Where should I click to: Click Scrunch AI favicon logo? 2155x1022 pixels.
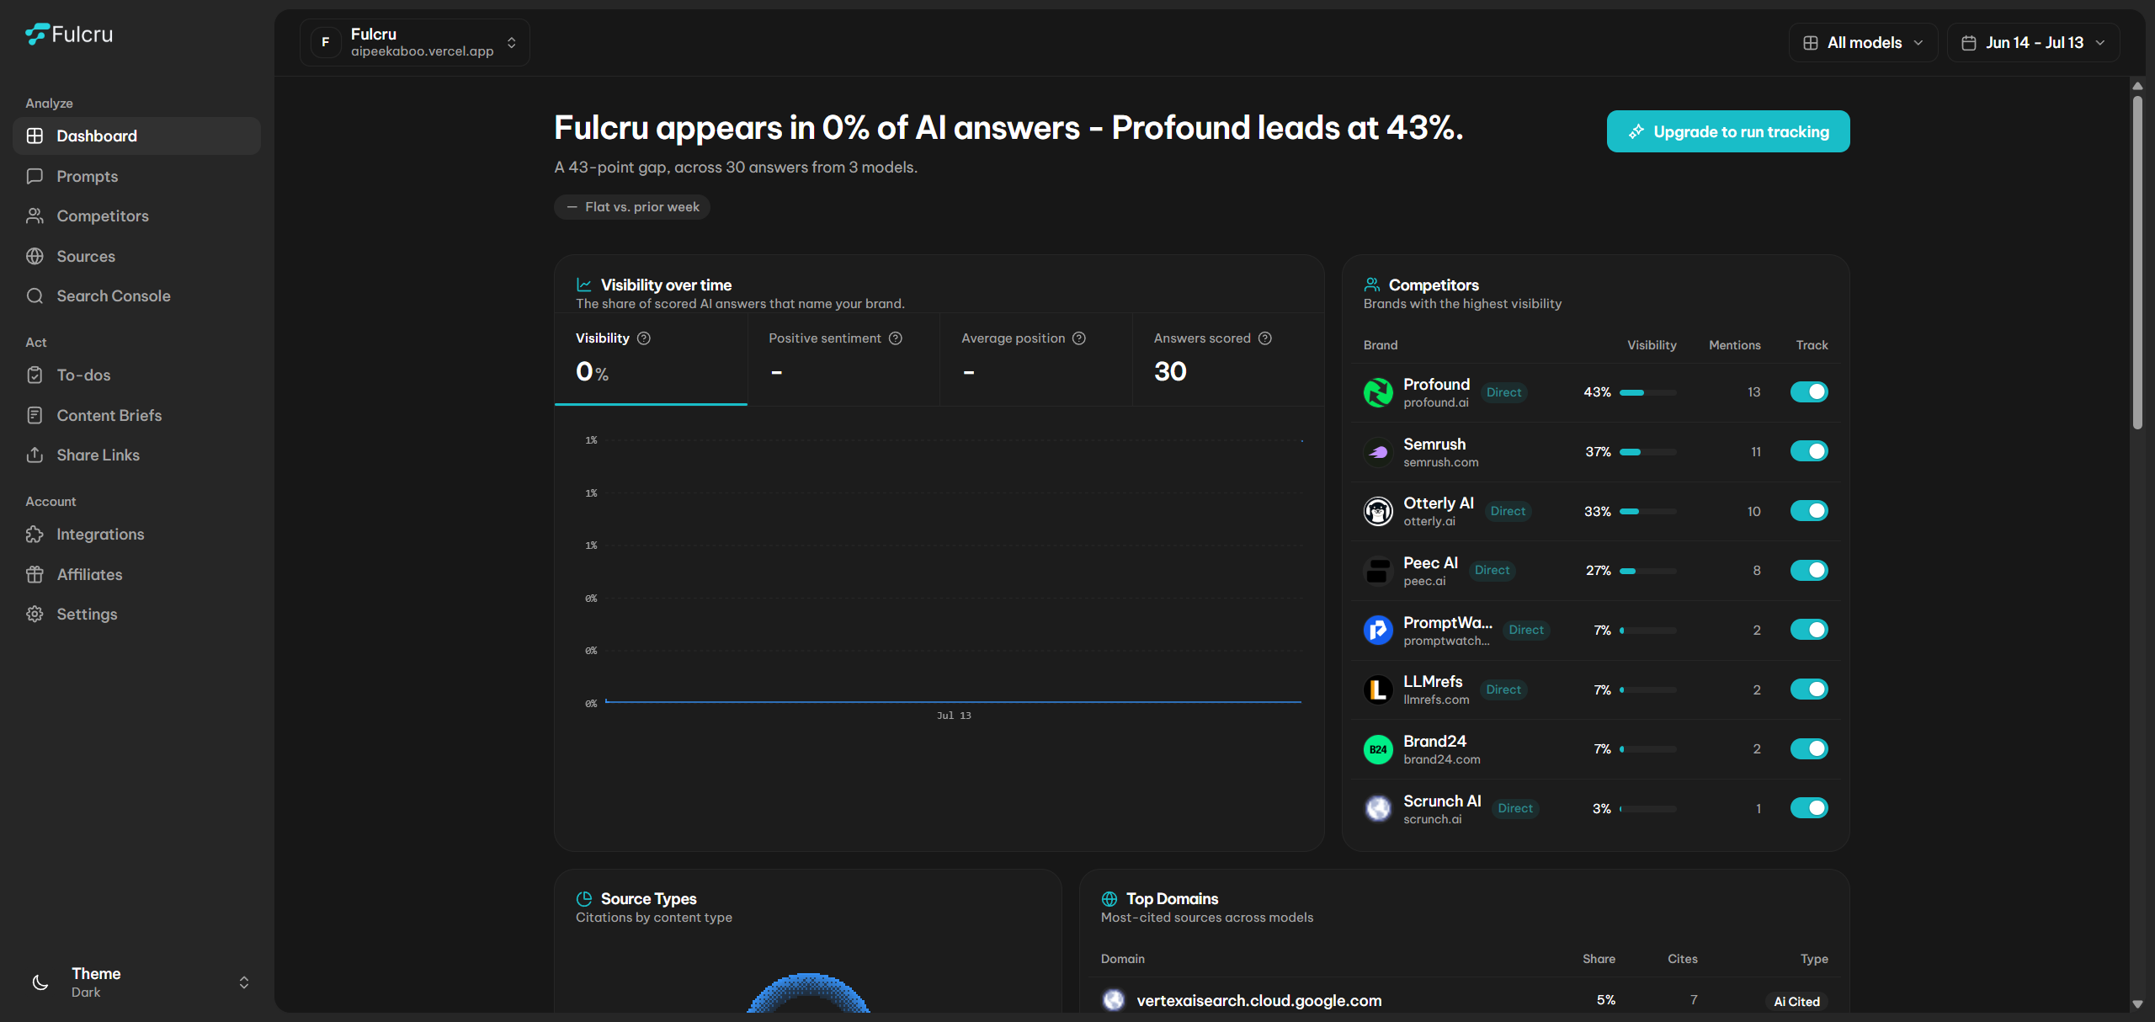point(1378,808)
